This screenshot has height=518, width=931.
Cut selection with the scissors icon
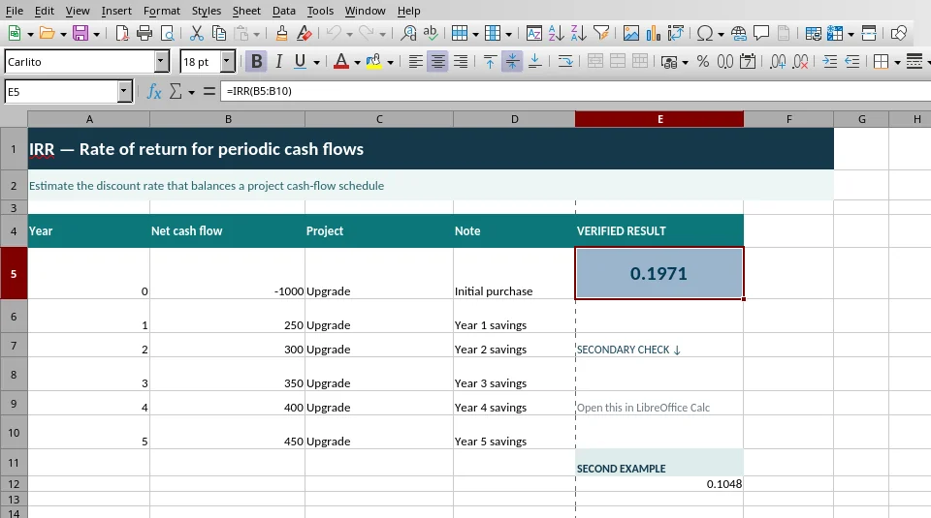196,33
